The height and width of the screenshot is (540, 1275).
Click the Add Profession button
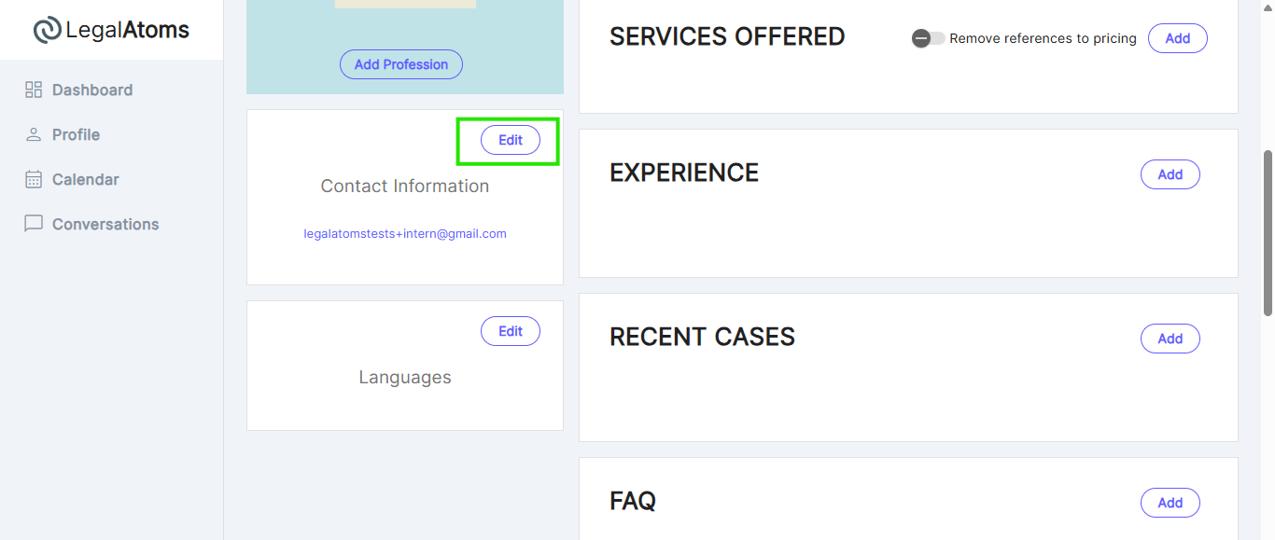pos(401,64)
